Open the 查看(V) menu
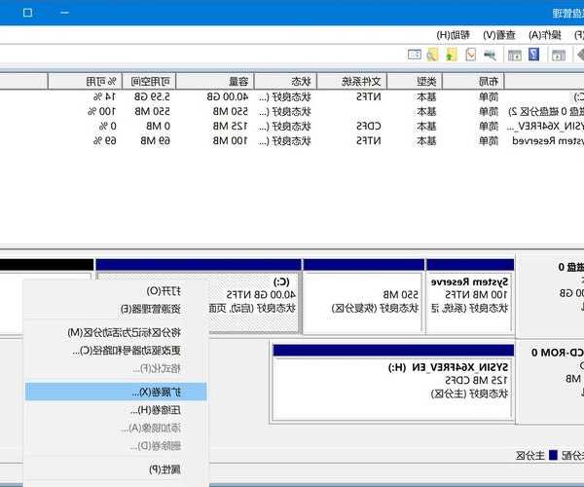The height and width of the screenshot is (487, 584). [x=499, y=35]
